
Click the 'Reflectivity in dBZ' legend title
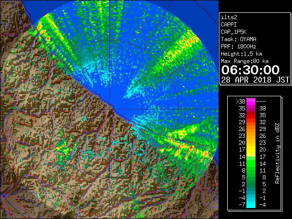point(277,153)
